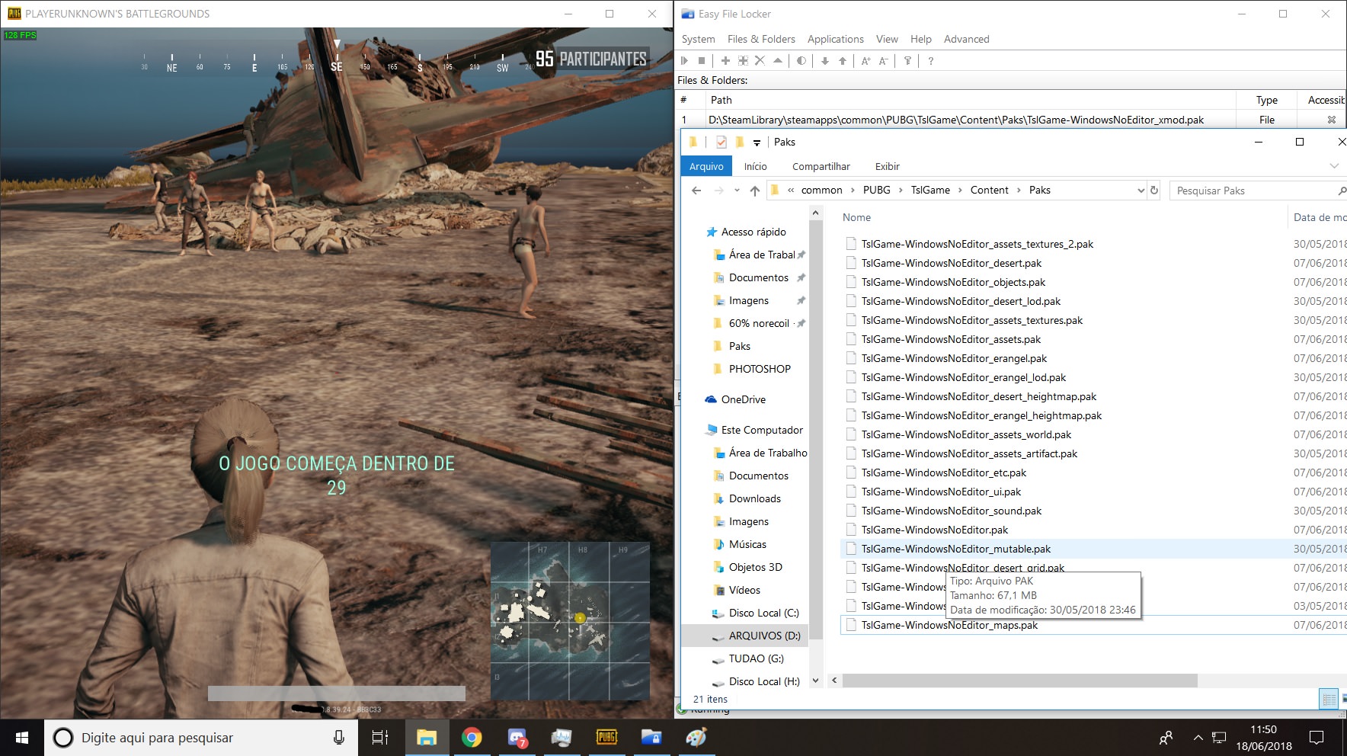Viewport: 1347px width, 756px height.
Task: Open the Applications menu in Easy File Locker
Action: click(836, 39)
